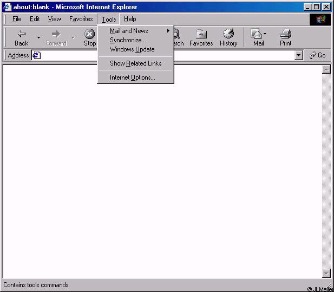Image resolution: width=334 pixels, height=292 pixels.
Task: Choose Windows Update in the Tools menu
Action: (132, 49)
